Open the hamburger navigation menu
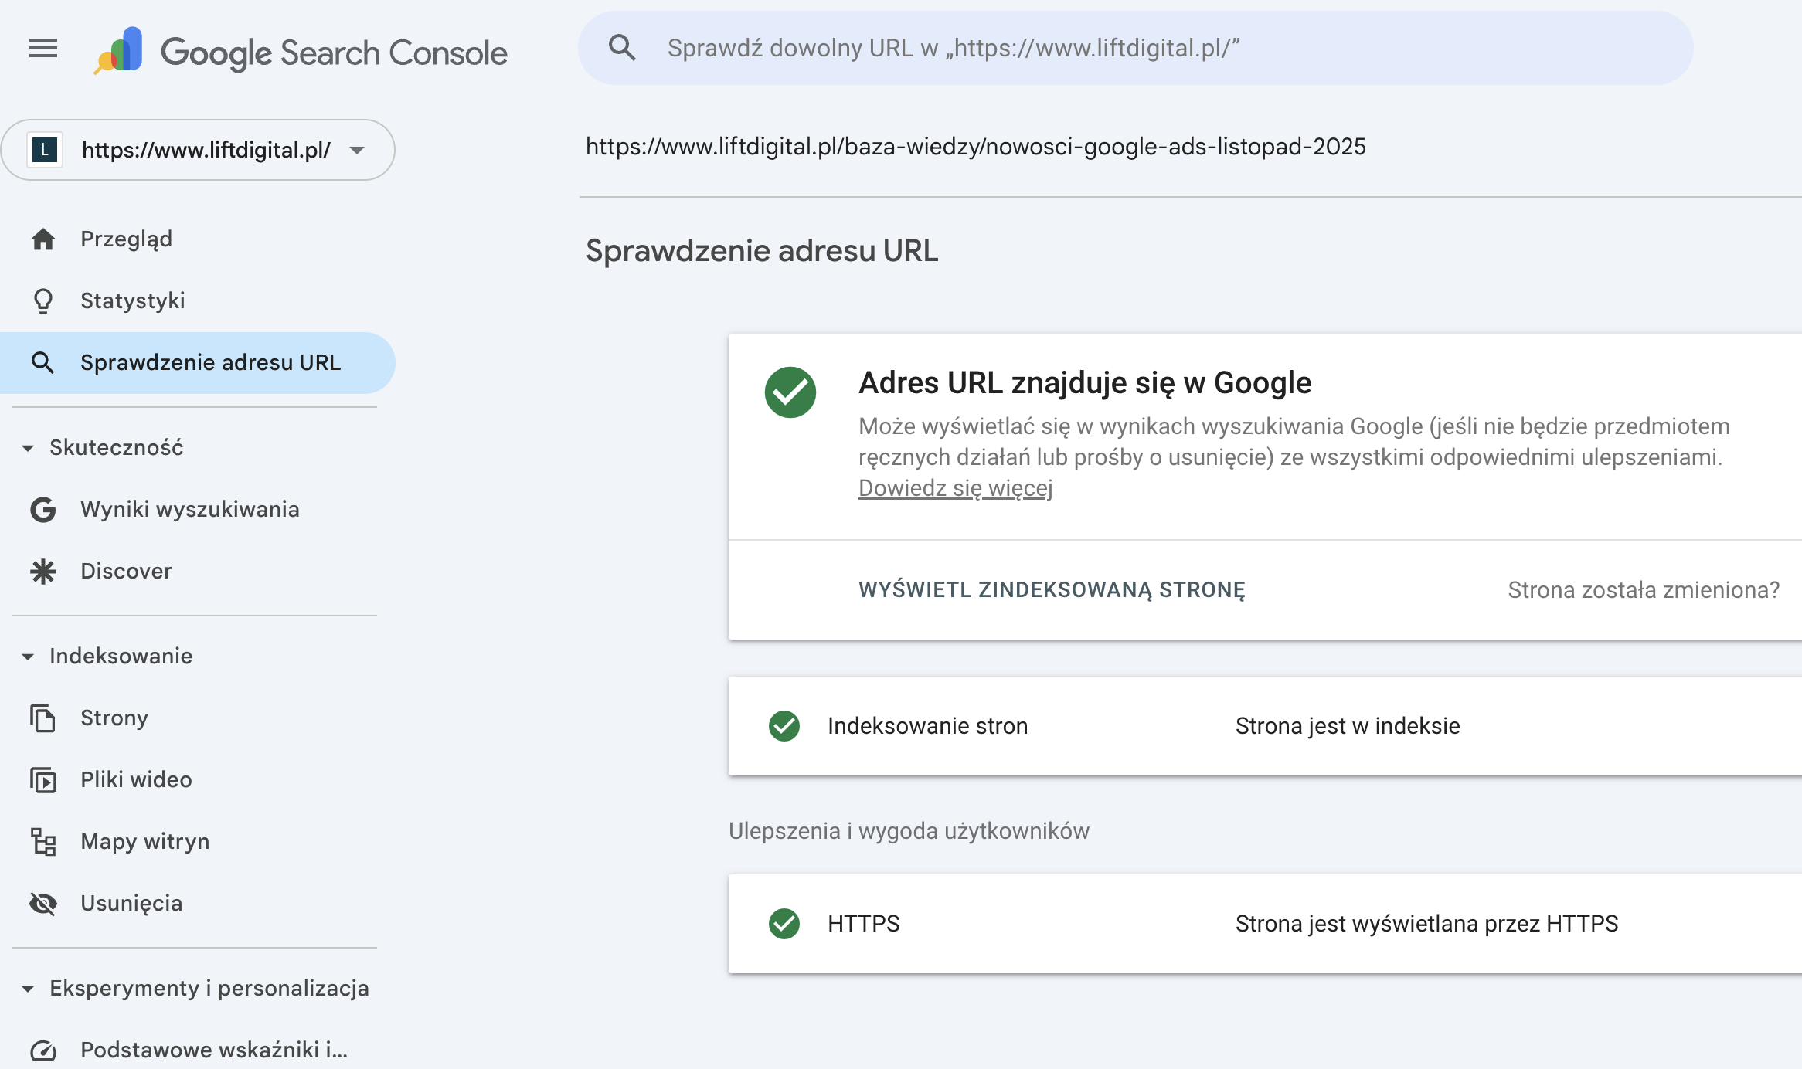Image resolution: width=1802 pixels, height=1069 pixels. tap(43, 48)
